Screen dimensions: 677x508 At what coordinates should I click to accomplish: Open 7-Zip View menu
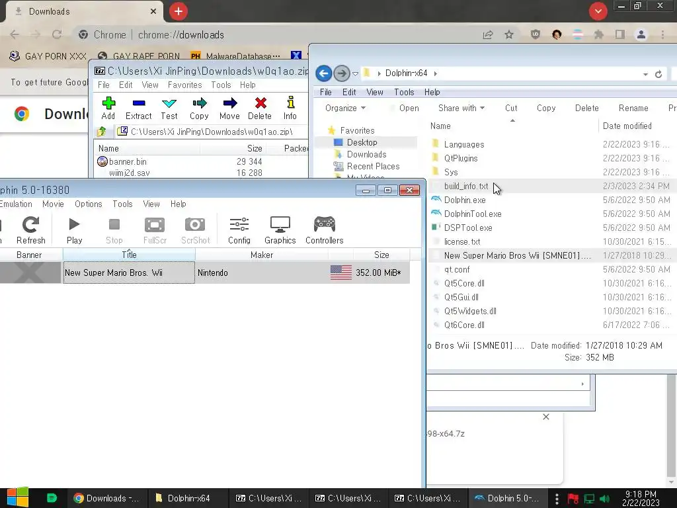150,85
